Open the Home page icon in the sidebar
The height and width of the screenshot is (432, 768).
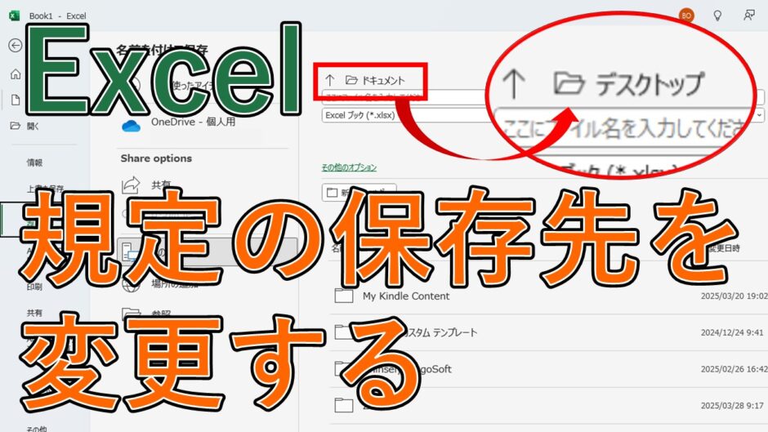pyautogui.click(x=16, y=74)
